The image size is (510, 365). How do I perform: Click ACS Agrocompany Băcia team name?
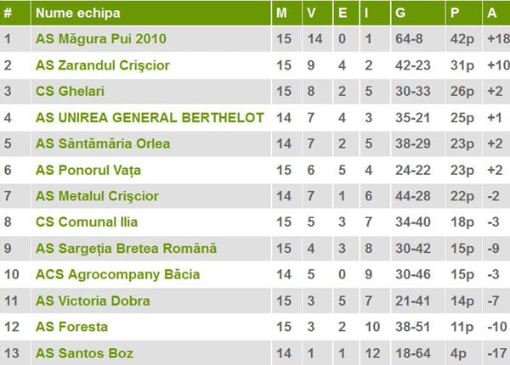click(x=117, y=274)
